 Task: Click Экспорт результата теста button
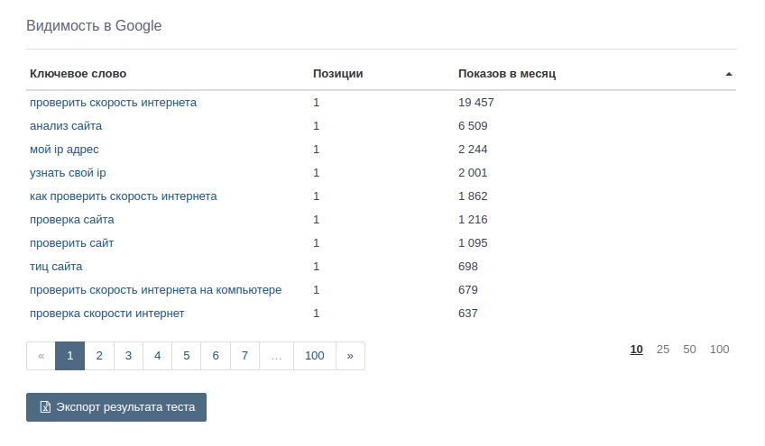tap(116, 407)
